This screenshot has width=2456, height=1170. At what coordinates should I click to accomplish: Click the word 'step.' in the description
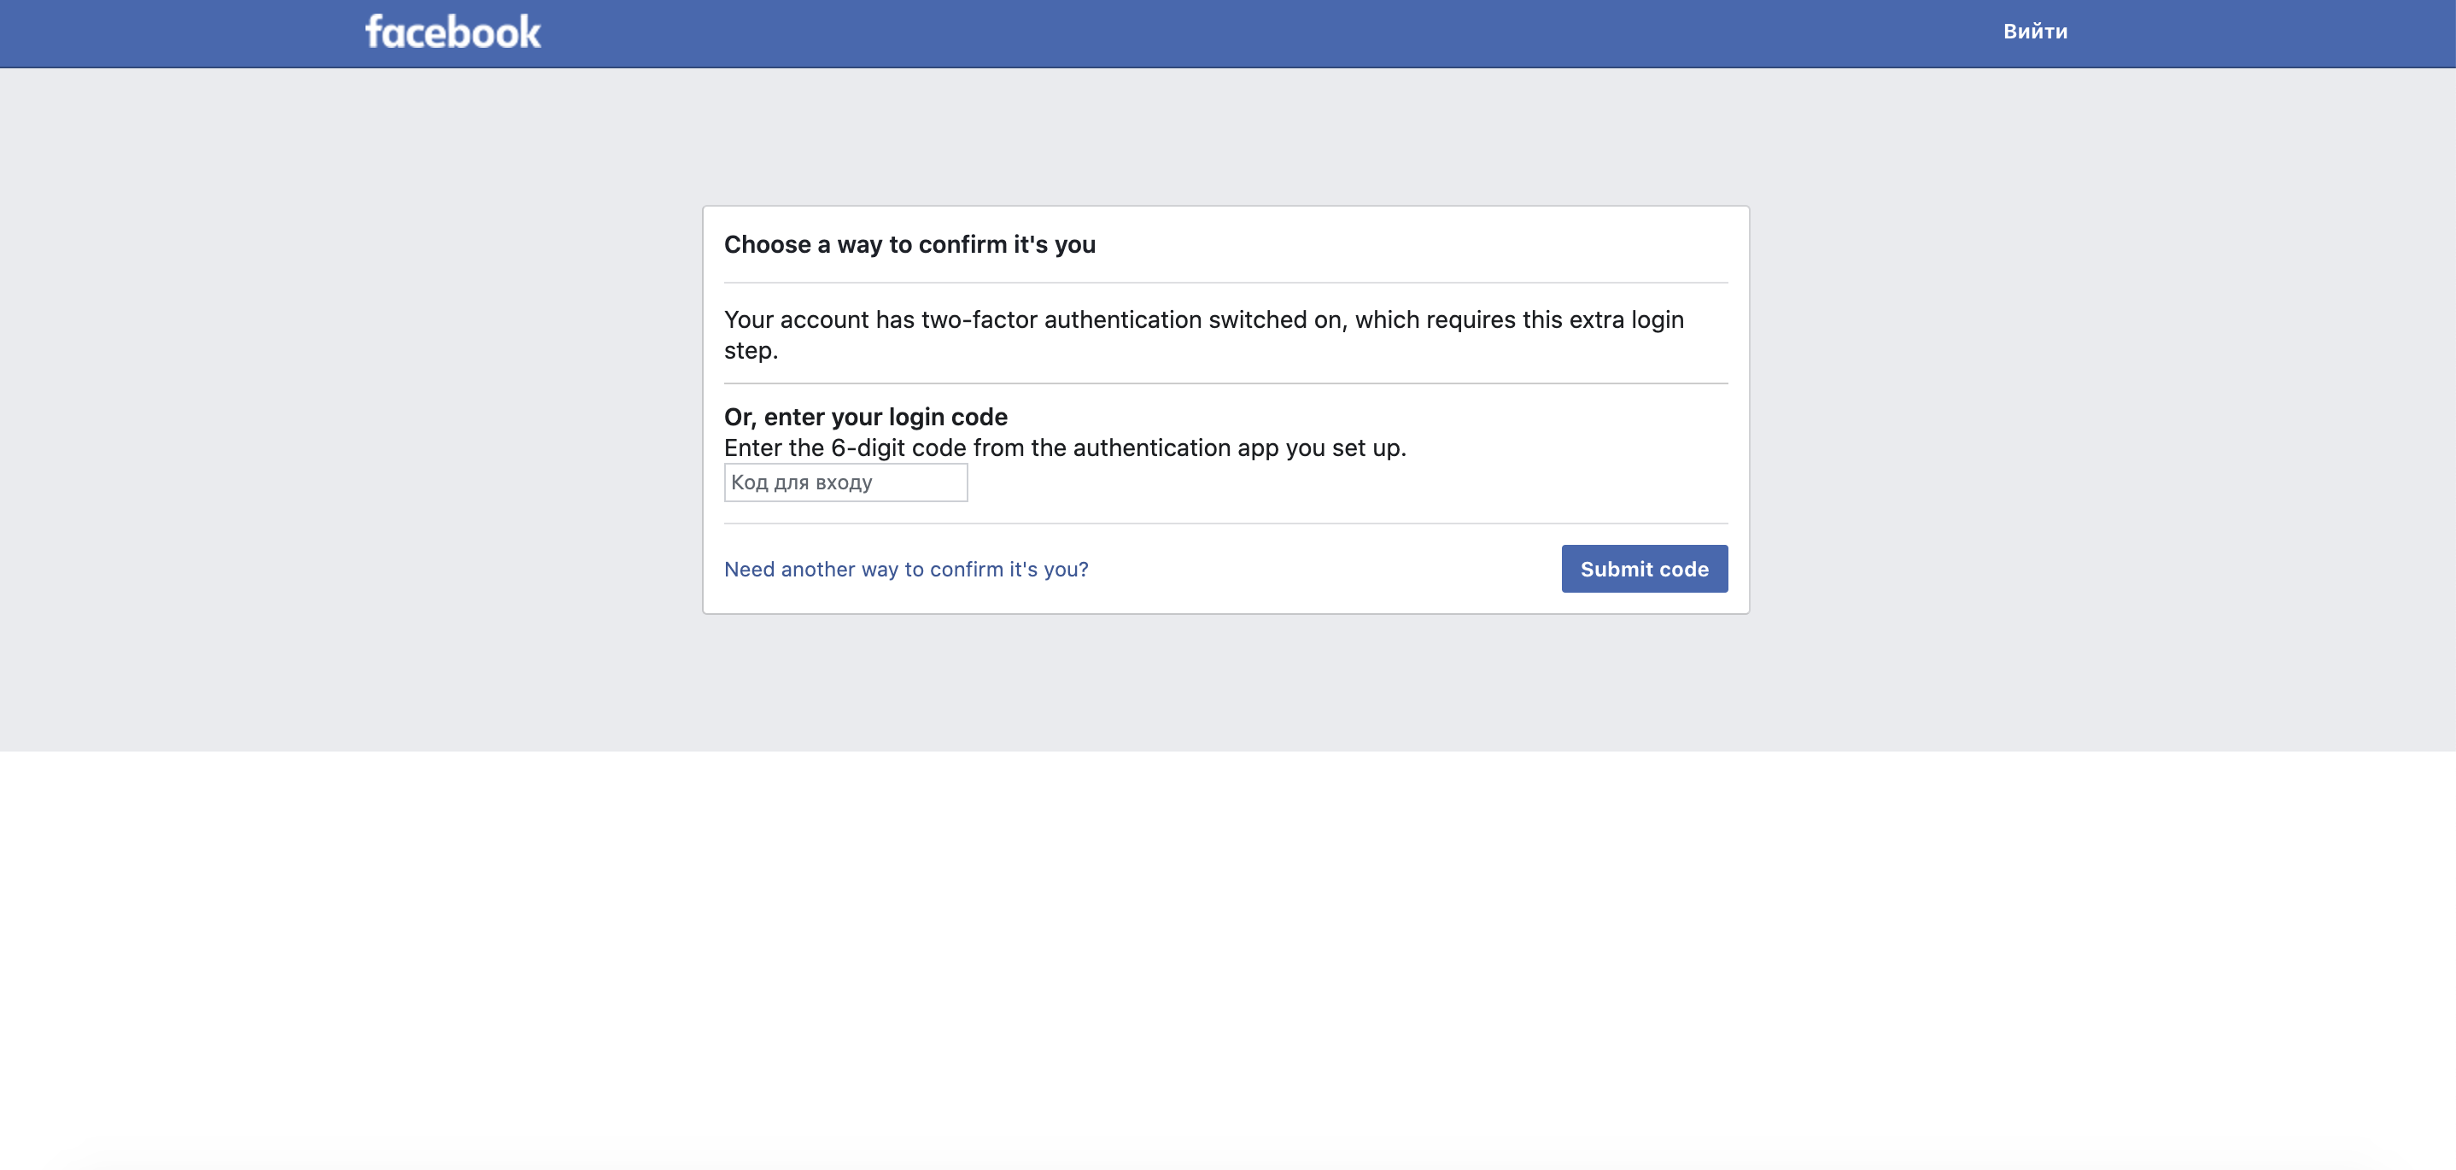click(x=751, y=351)
